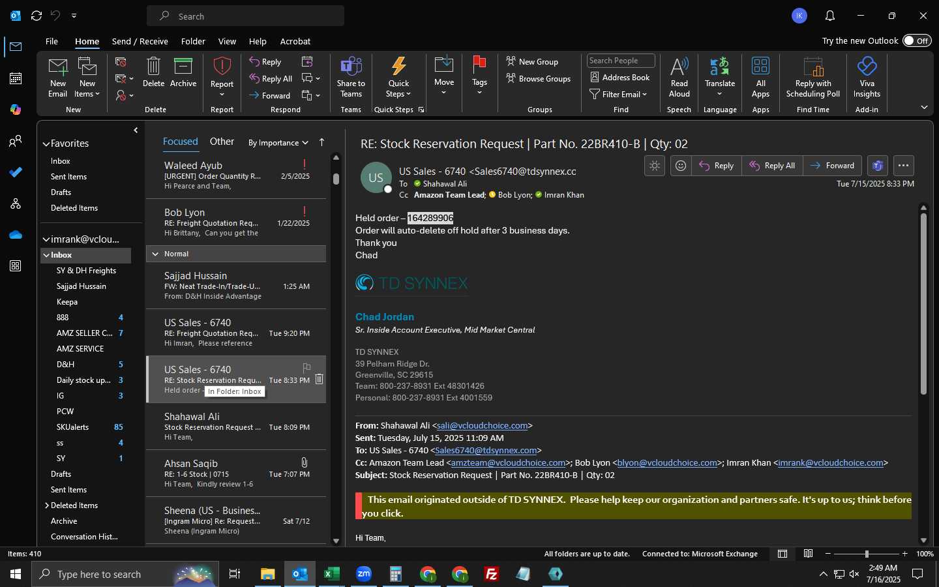
Task: Open Quick Steps lightning menu
Action: pos(398,77)
